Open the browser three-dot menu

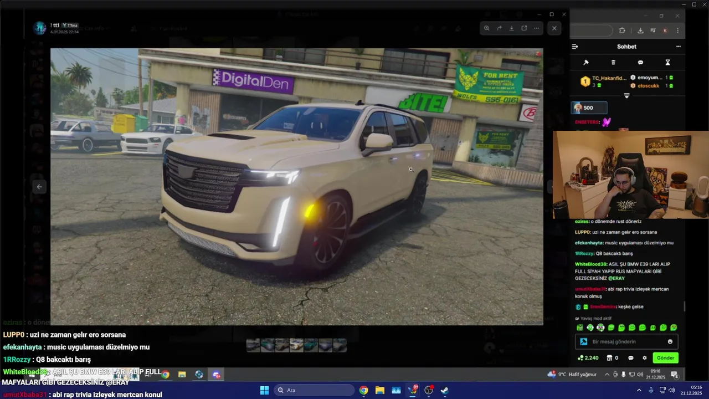click(677, 30)
